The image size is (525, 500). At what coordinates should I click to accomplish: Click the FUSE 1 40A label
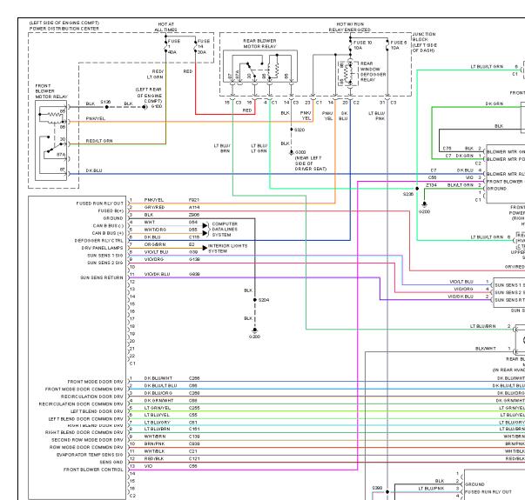(174, 46)
